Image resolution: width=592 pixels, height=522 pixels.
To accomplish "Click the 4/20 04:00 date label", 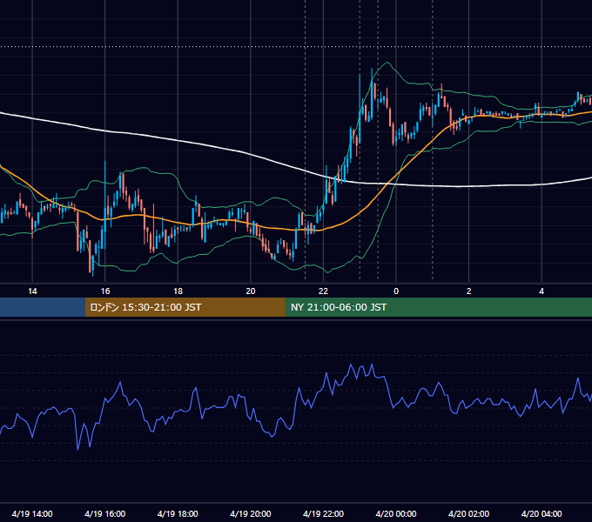I will 542,513.
